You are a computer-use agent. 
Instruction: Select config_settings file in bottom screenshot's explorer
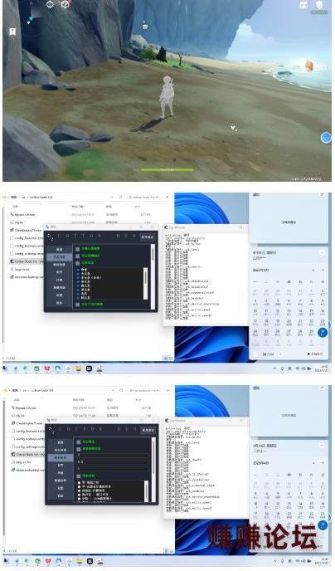point(27,447)
